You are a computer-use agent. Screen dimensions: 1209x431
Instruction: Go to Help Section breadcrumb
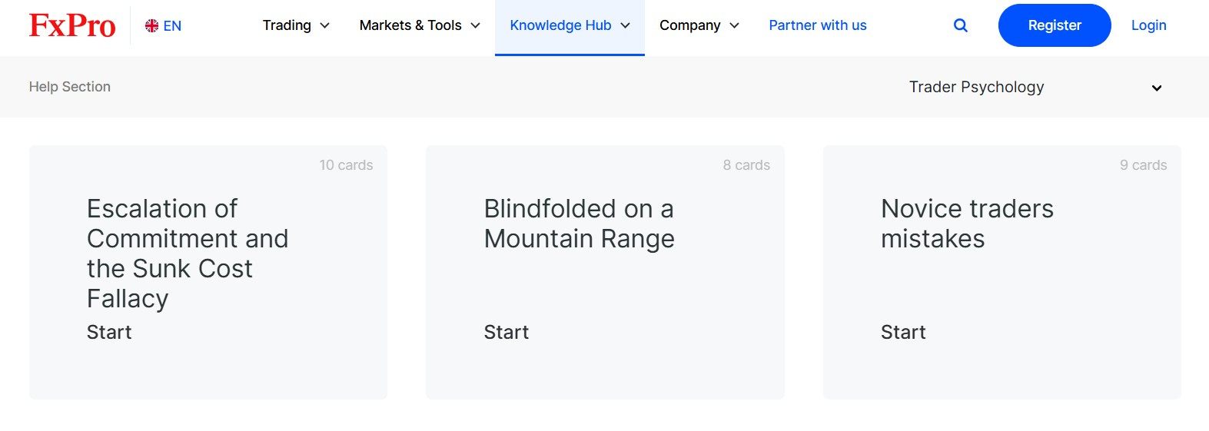70,87
